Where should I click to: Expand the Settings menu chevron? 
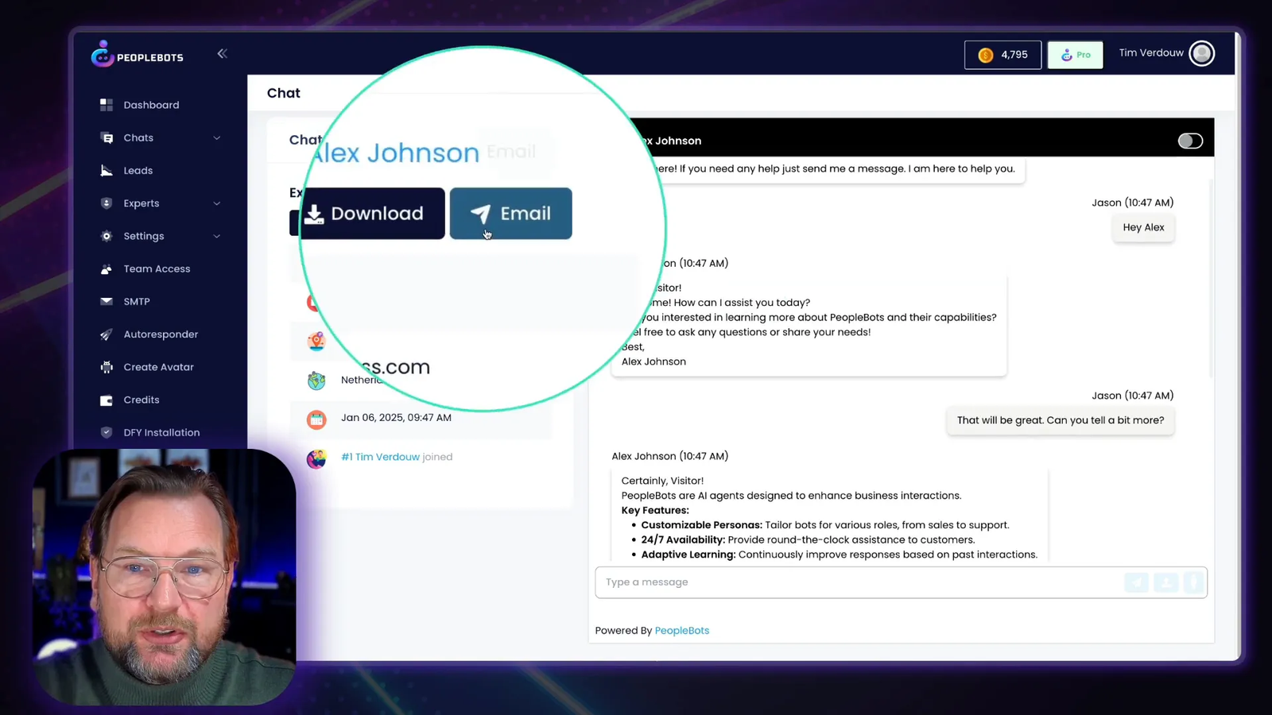[x=217, y=237]
